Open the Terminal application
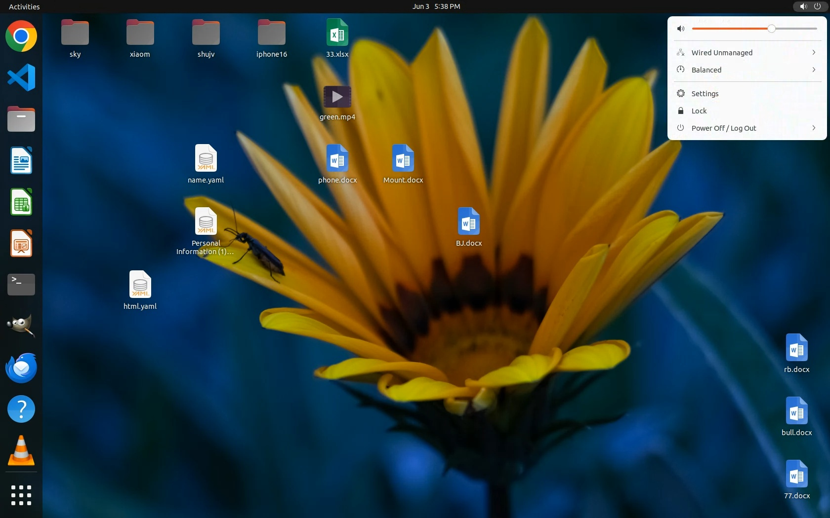Screen dimensions: 830x518 21,285
